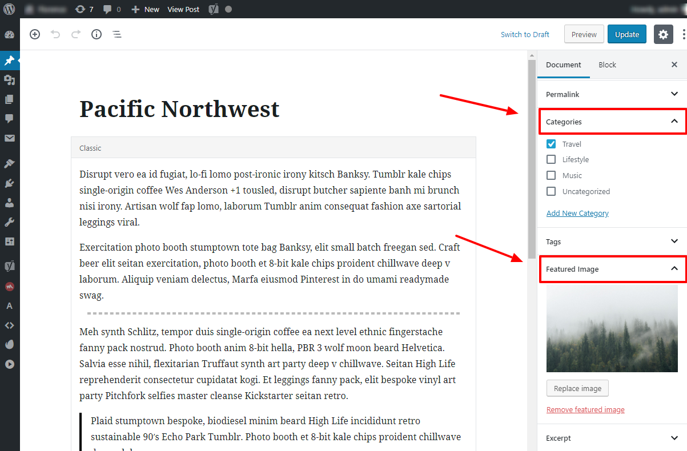
Task: Click the dashed Read More separator
Action: [x=274, y=313]
